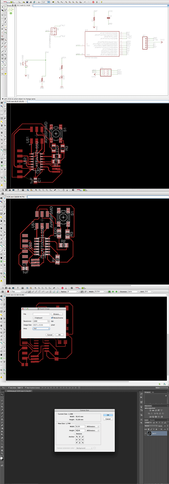
Task: Open the Height units Millimeters dropdown
Action: (92, 431)
